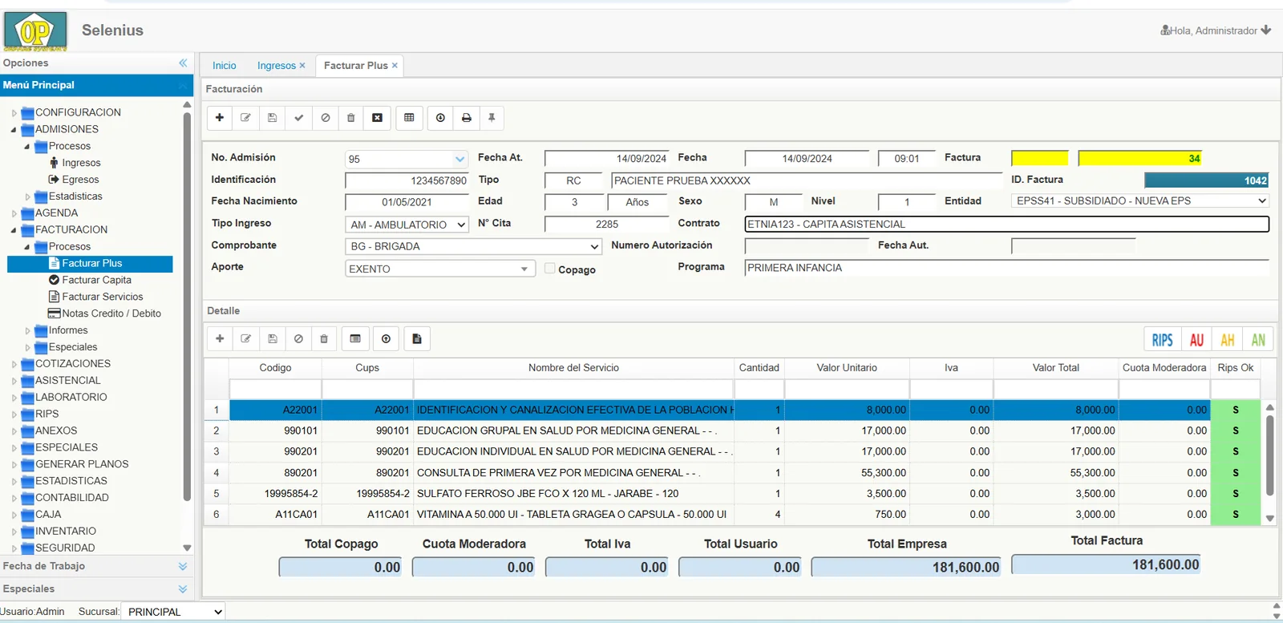This screenshot has width=1283, height=623.
Task: Save the invoice with the Facturación floppy icon
Action: 273,118
